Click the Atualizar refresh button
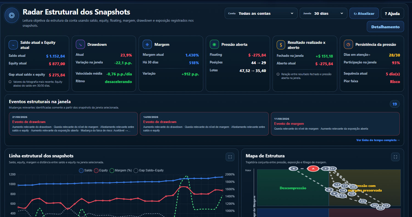 coord(364,13)
